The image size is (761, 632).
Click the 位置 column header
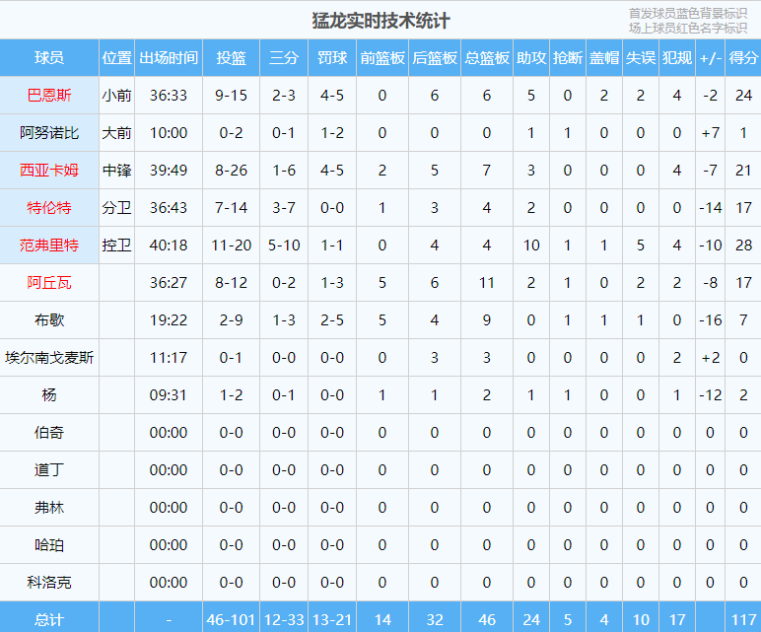[x=116, y=58]
